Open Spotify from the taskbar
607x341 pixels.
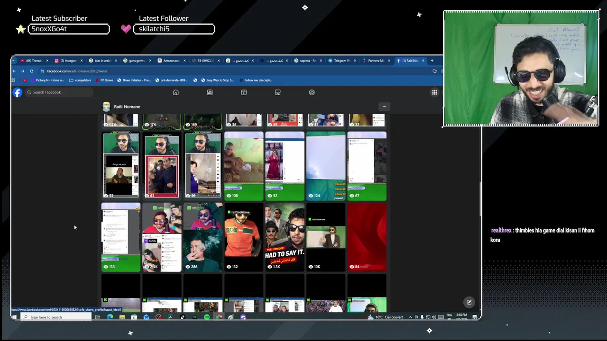click(x=207, y=317)
